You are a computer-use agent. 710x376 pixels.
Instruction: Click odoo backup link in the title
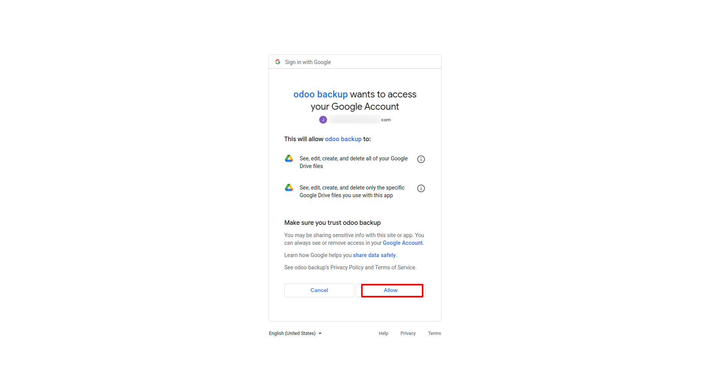(320, 94)
